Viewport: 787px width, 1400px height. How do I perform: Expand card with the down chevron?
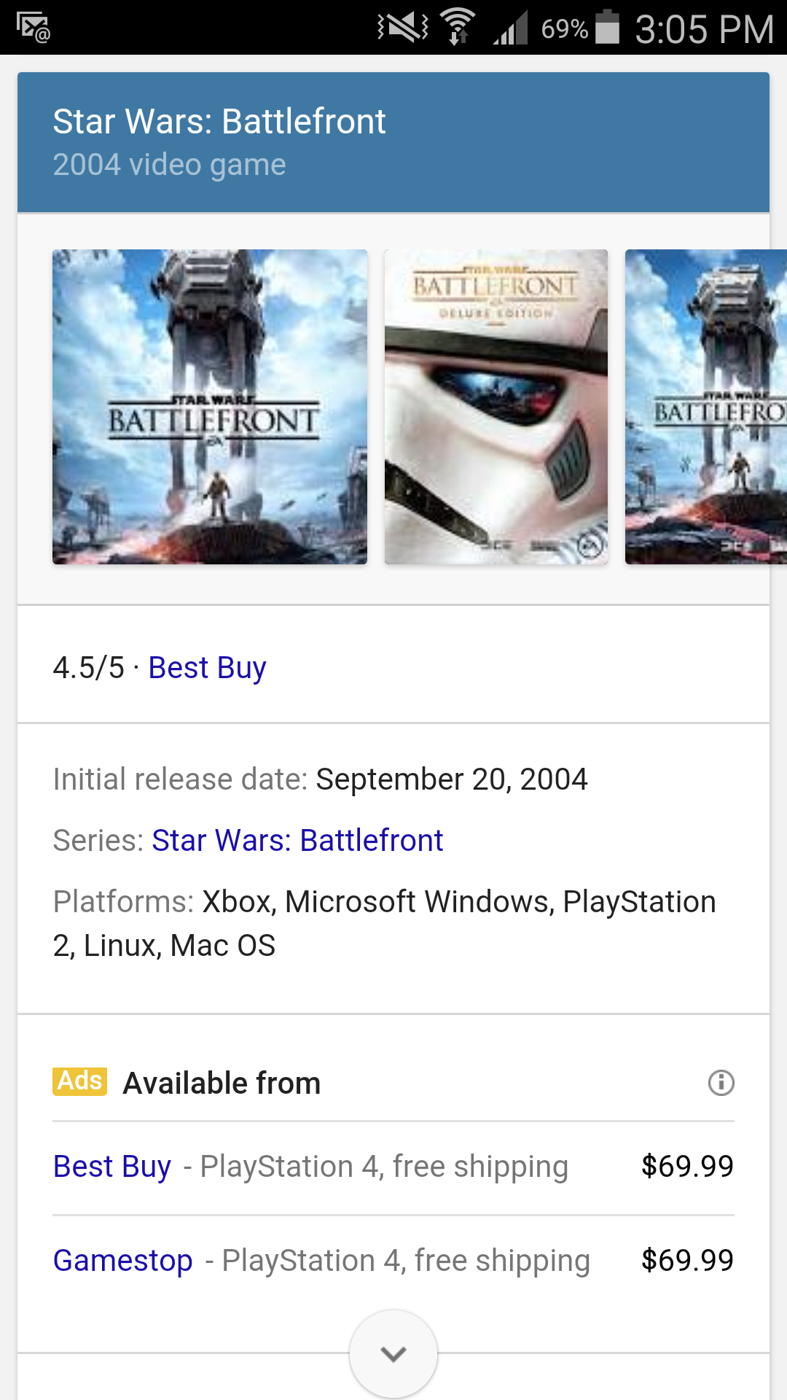tap(393, 1354)
